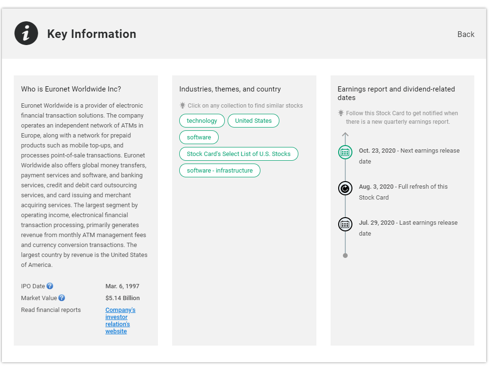This screenshot has width=489, height=366.
Task: Click the Who is Euronet Worldwide Inc? heading
Action: coord(71,89)
